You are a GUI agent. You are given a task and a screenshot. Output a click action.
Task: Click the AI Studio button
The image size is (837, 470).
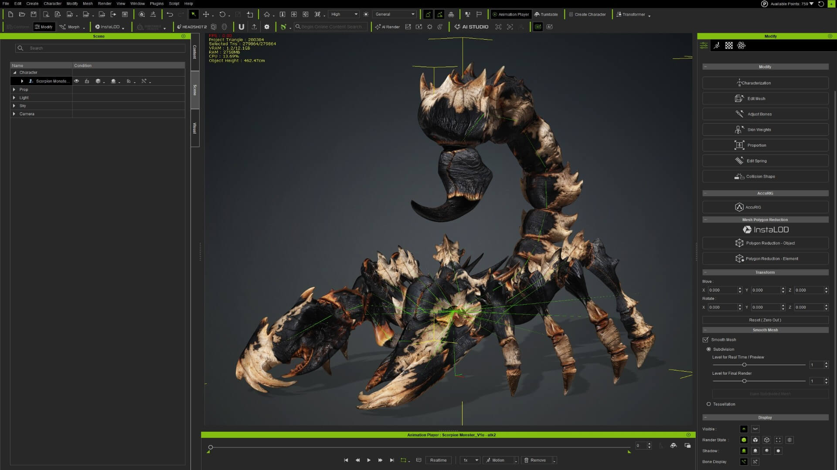(471, 27)
